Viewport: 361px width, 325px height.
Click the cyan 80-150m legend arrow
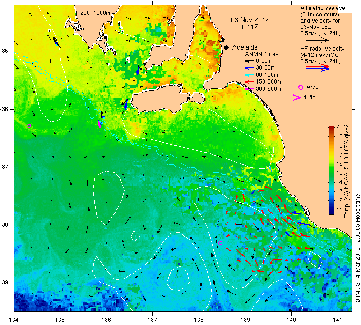249,75
